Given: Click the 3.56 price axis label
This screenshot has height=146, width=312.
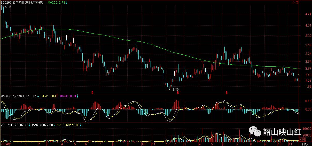Looking at the screenshot, I should click(308, 45).
